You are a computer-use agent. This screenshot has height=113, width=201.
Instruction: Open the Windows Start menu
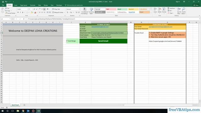[x=3, y=111]
